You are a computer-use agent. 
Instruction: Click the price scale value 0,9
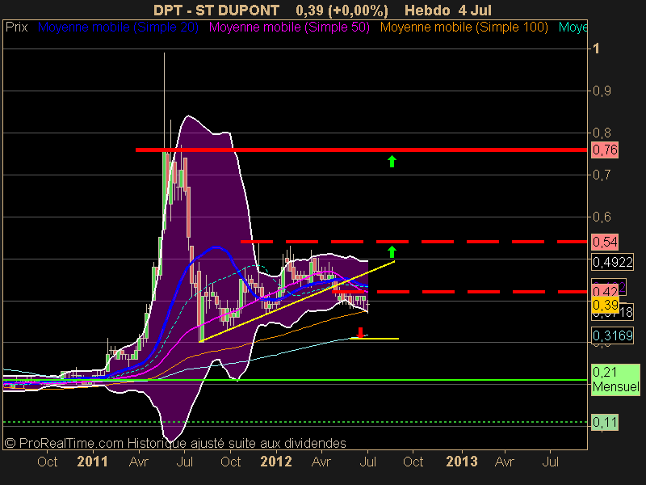(602, 91)
